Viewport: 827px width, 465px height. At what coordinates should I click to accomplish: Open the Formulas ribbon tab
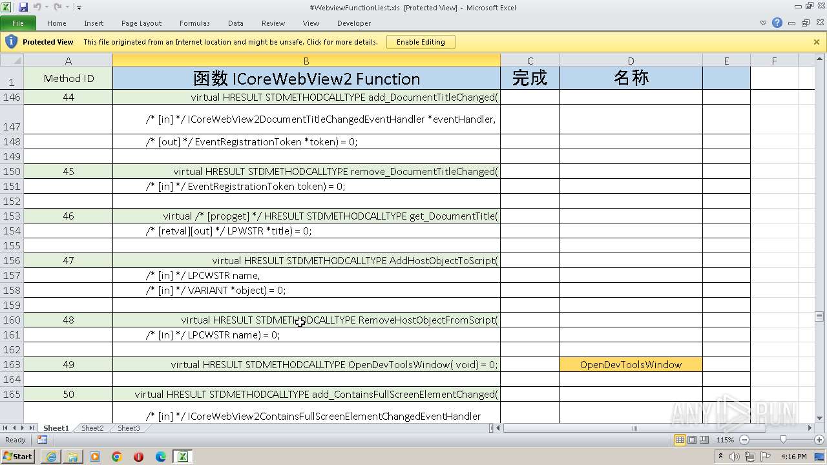point(194,23)
